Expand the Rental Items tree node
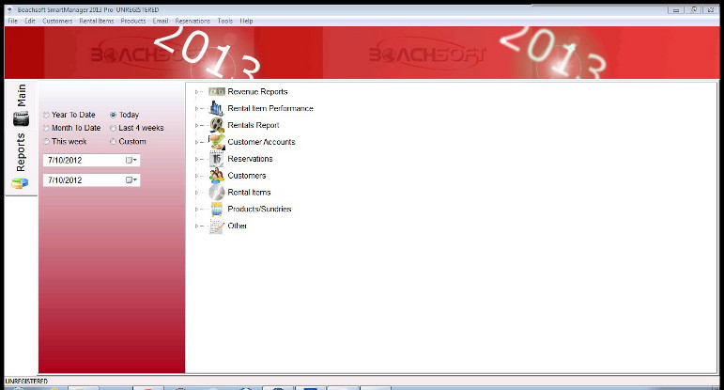724x390 pixels. pyautogui.click(x=196, y=193)
